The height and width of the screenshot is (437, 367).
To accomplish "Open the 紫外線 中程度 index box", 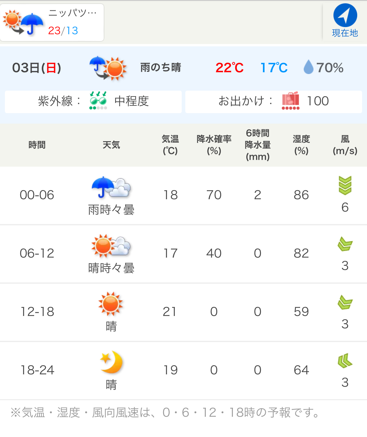I will tap(93, 102).
